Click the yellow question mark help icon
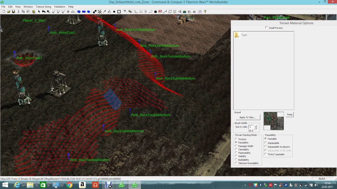Viewport: 337px width, 189px height. click(x=205, y=12)
